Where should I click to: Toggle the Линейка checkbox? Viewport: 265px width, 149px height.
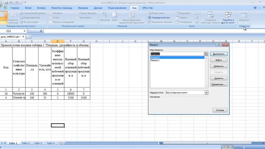pyautogui.click(x=51, y=13)
